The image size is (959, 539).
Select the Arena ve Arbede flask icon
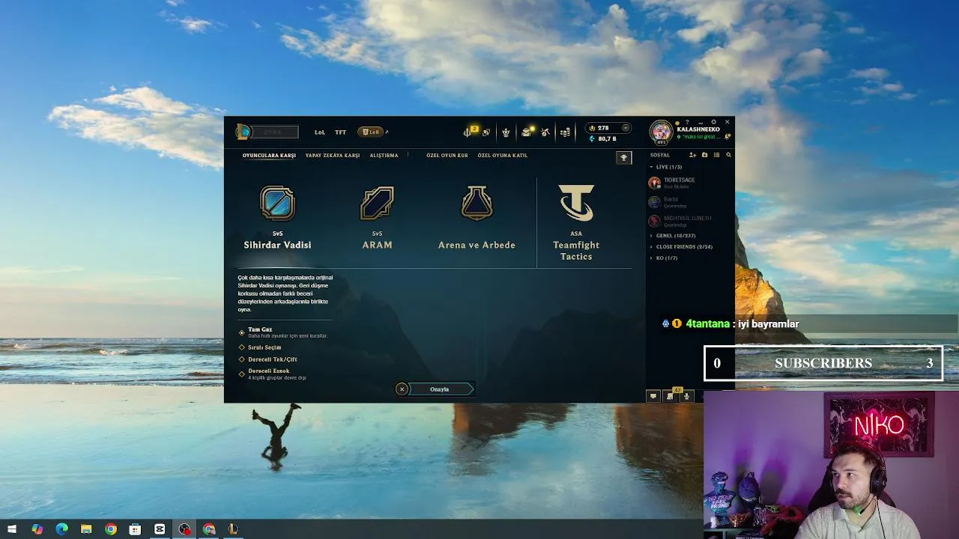[477, 203]
